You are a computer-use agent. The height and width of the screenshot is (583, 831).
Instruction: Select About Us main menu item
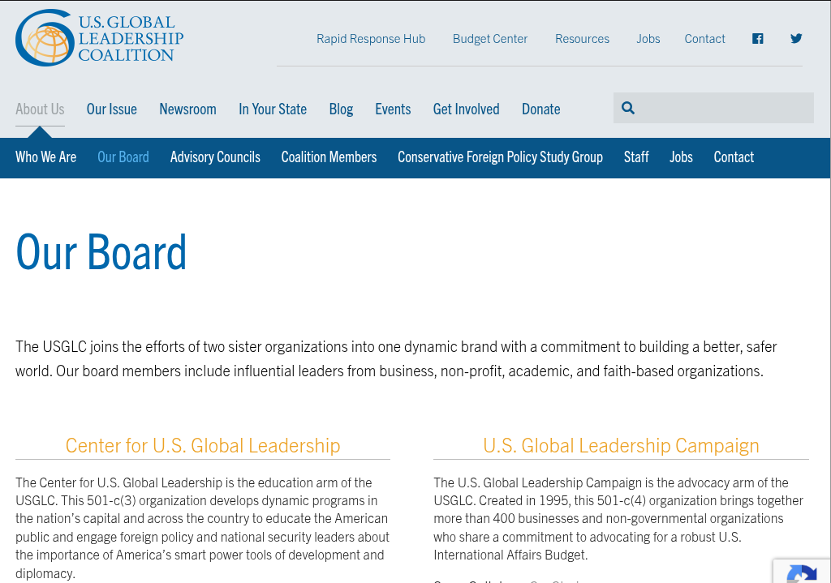coord(40,109)
